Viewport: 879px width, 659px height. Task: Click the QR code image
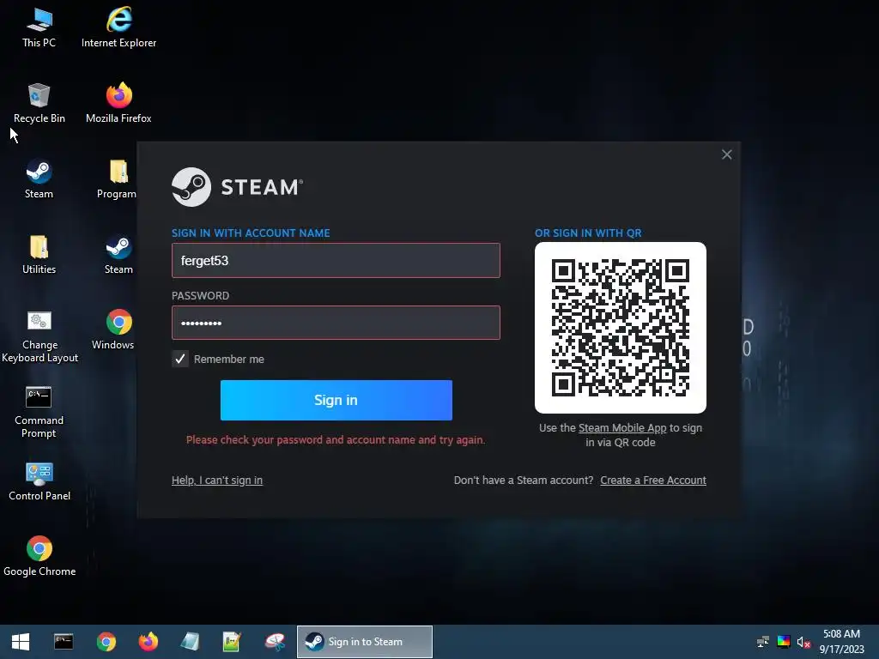[x=621, y=328]
